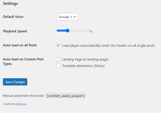Click the blue filled start of speed slider
The height and width of the screenshot is (113, 161).
pos(58,31)
